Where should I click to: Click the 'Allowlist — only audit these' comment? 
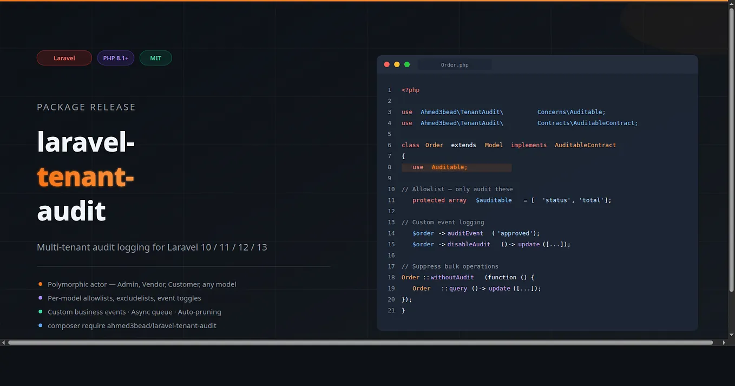[457, 189]
